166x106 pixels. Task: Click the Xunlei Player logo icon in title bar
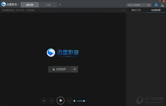pyautogui.click(x=4, y=4)
